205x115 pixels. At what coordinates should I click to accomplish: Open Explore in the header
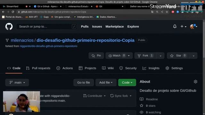coord(133,27)
